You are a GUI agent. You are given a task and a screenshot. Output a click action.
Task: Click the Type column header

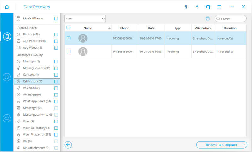178,28
